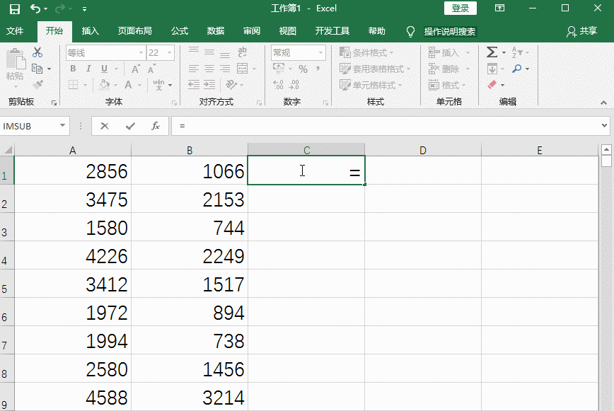Open the font color A swatch

point(128,85)
